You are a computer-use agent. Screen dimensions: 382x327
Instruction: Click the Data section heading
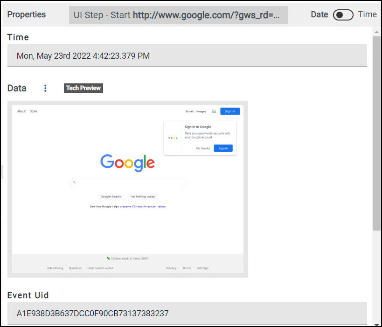tap(17, 88)
